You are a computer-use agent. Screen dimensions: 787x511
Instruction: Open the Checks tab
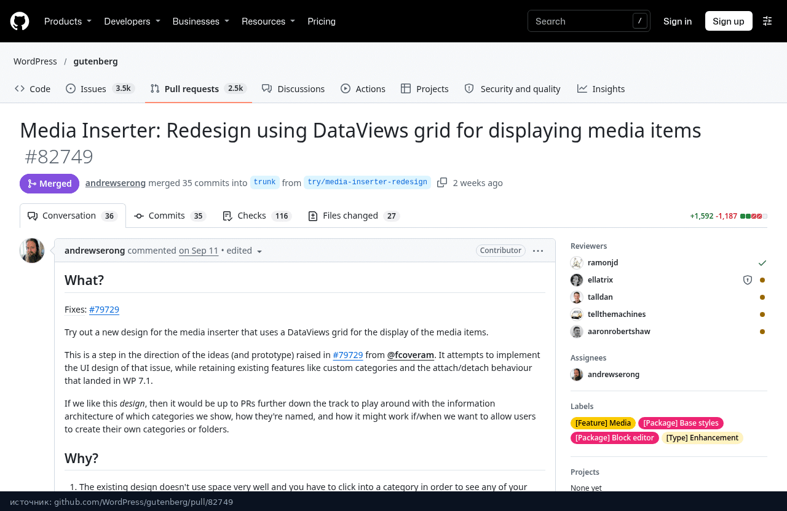pos(257,216)
